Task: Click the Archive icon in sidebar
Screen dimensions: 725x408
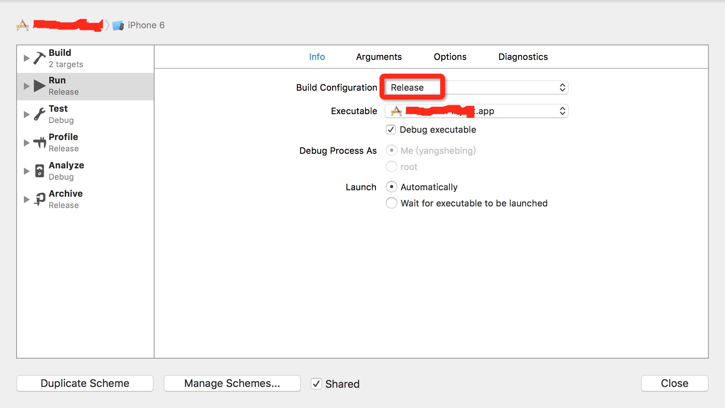Action: click(40, 199)
